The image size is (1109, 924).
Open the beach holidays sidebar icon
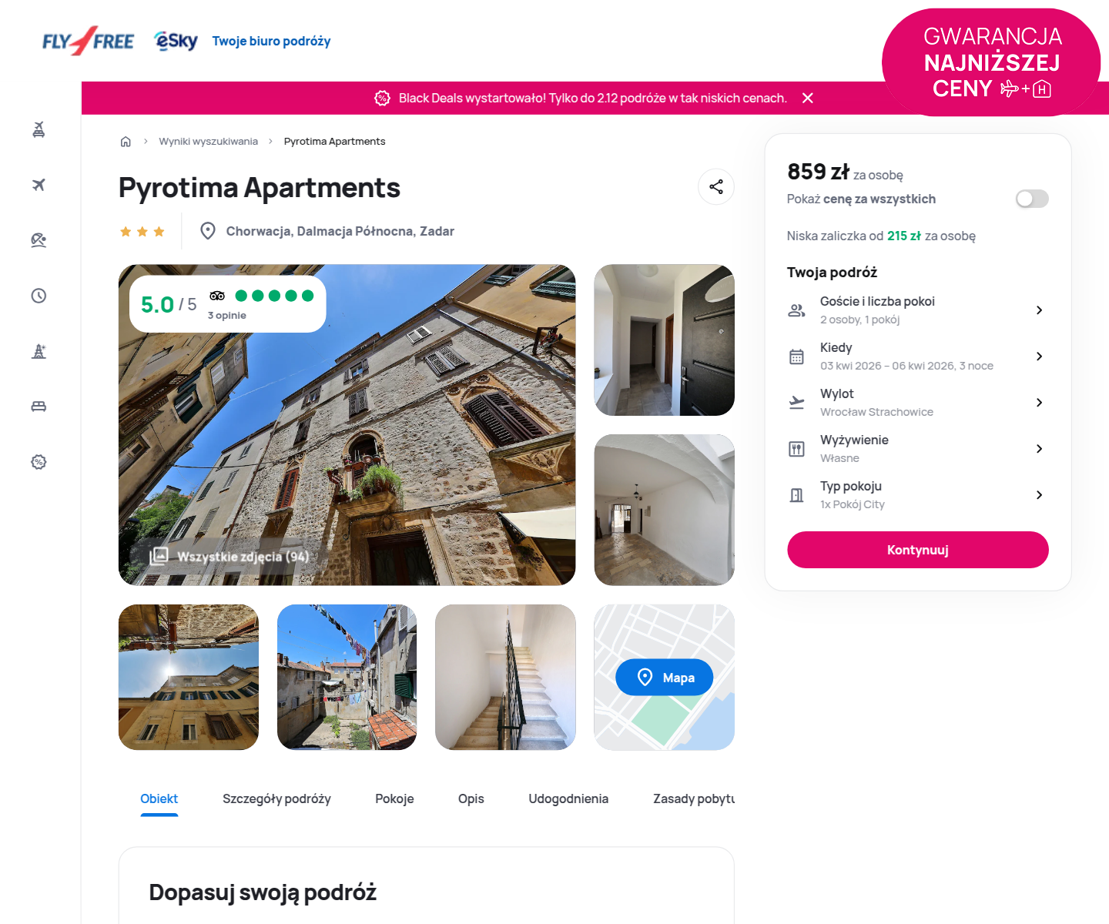[x=39, y=240]
